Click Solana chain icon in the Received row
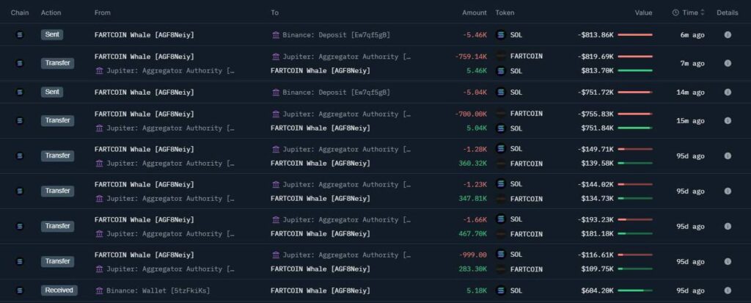Screen dimensions: 751x303 coord(20,290)
